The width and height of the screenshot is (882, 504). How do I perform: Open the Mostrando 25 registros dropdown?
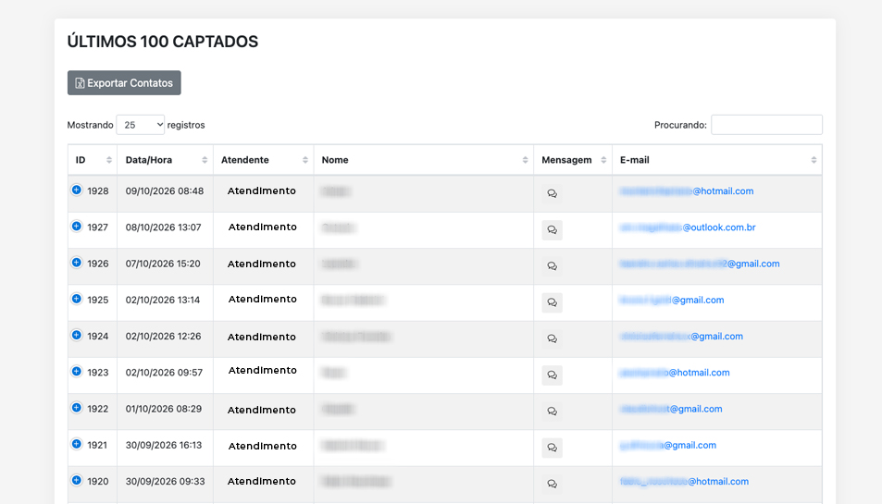coord(140,125)
